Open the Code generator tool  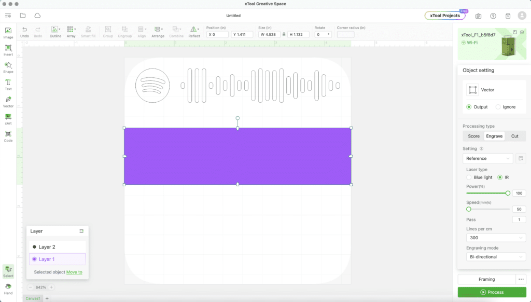coord(8,136)
